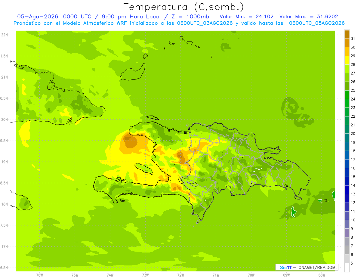
Task: Click the legend value '29'
Action: 353,56
